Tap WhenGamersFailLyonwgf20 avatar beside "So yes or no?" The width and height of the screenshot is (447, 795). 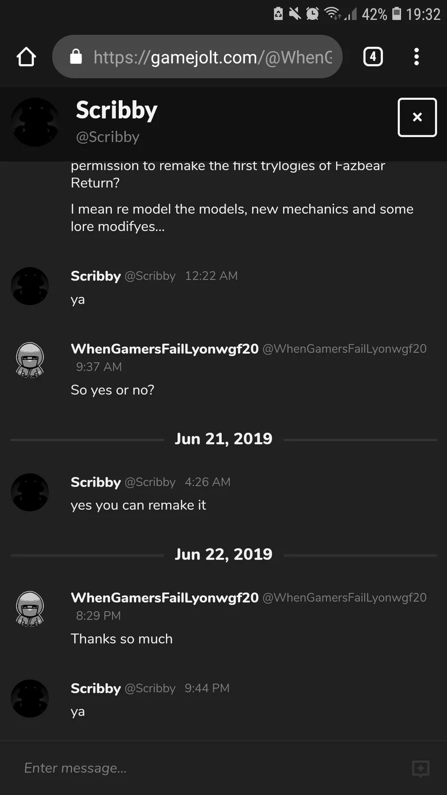coord(30,360)
